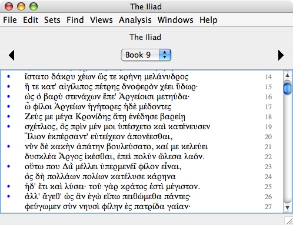Go to previous book with left arrow
The height and width of the screenshot is (225, 293).
coord(12,55)
